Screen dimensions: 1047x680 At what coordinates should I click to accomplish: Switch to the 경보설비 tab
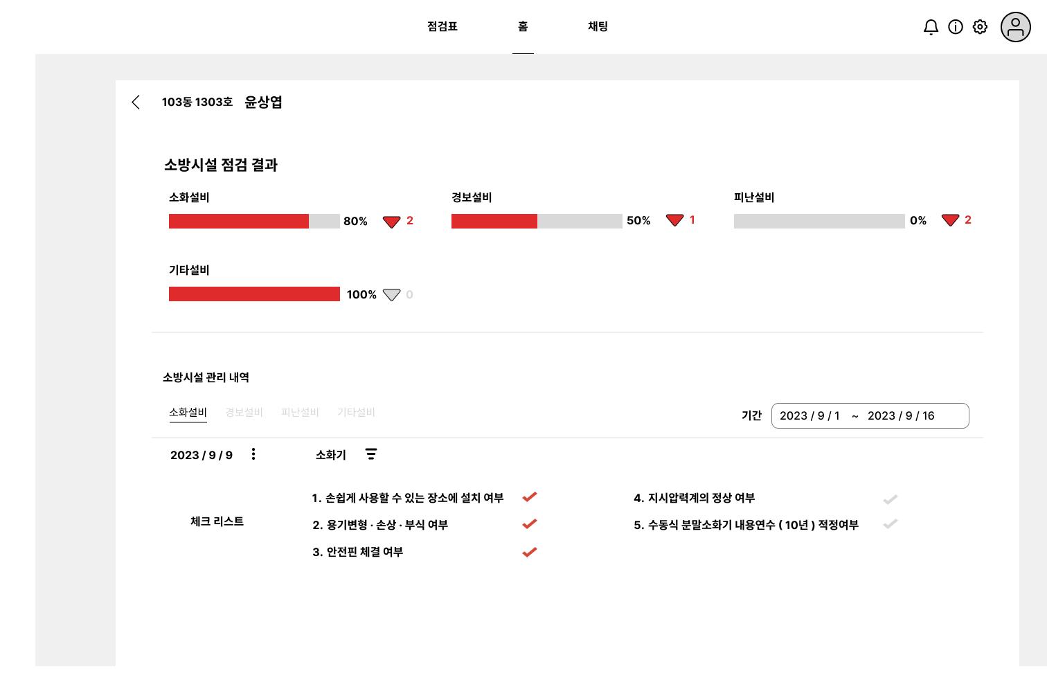244,413
